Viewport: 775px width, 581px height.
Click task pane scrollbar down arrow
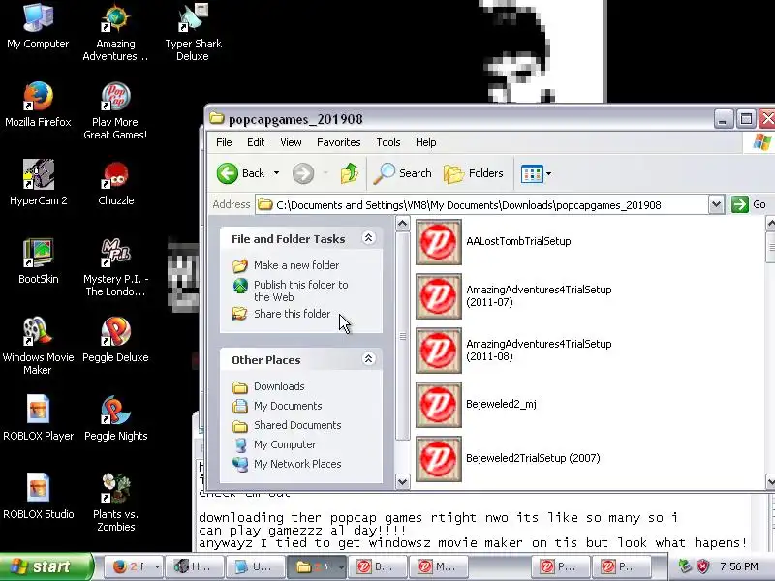coord(403,481)
